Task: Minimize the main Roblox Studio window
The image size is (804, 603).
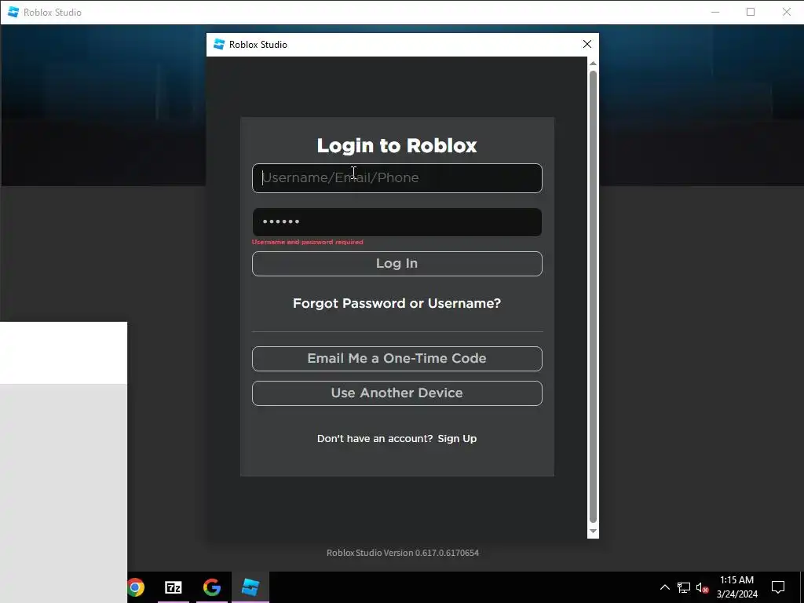Action: tap(715, 12)
